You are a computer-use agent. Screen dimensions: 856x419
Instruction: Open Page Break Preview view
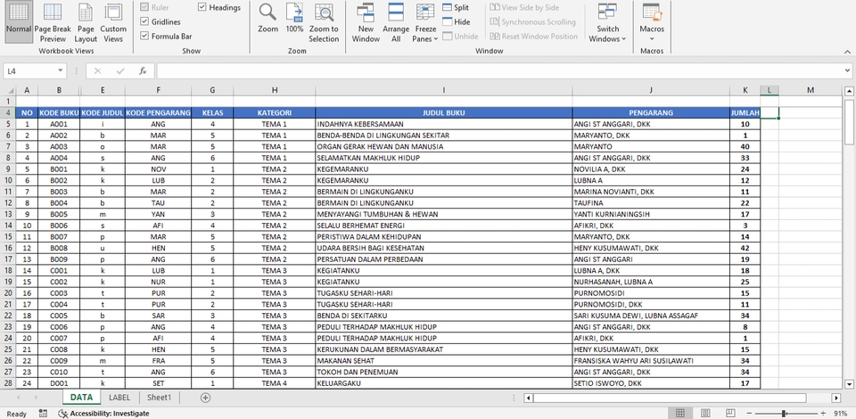tap(53, 21)
